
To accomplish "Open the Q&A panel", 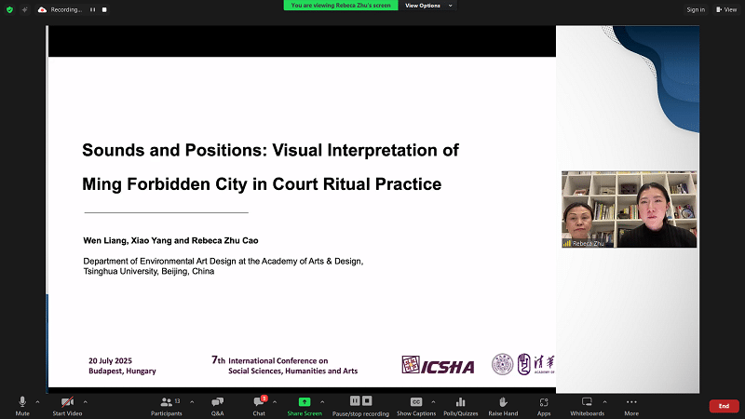I will [217, 403].
